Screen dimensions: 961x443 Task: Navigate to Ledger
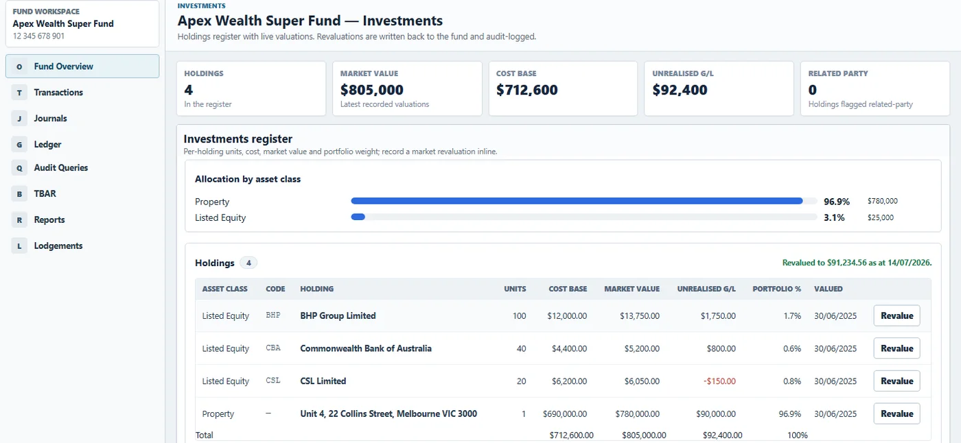(x=82, y=145)
